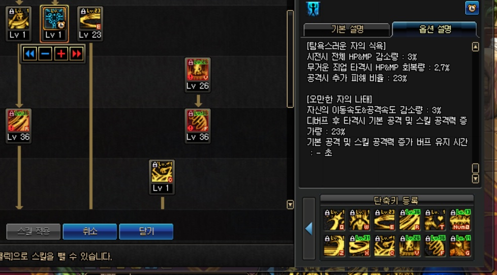
Task: Click the Lv 23 skill with E hotkey
Action: pos(90,20)
